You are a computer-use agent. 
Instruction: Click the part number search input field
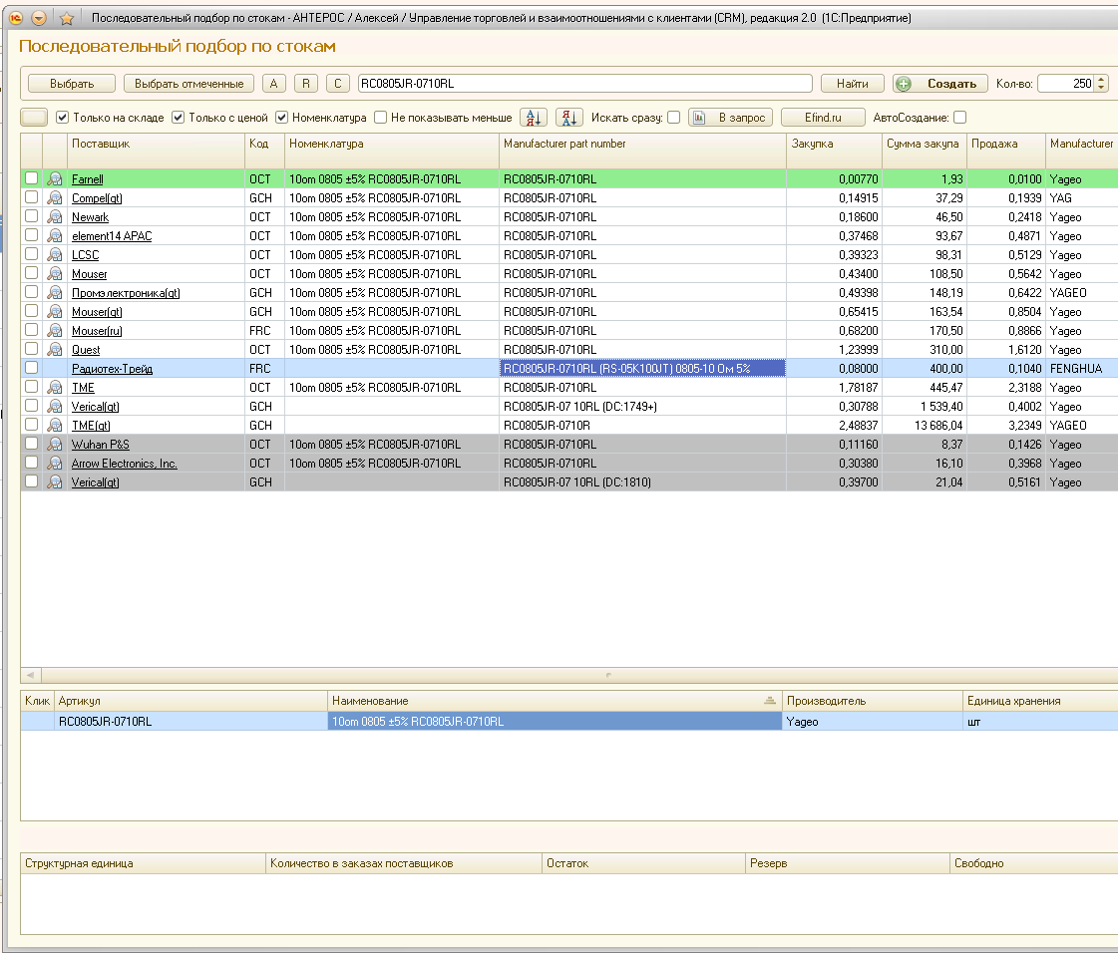[584, 84]
